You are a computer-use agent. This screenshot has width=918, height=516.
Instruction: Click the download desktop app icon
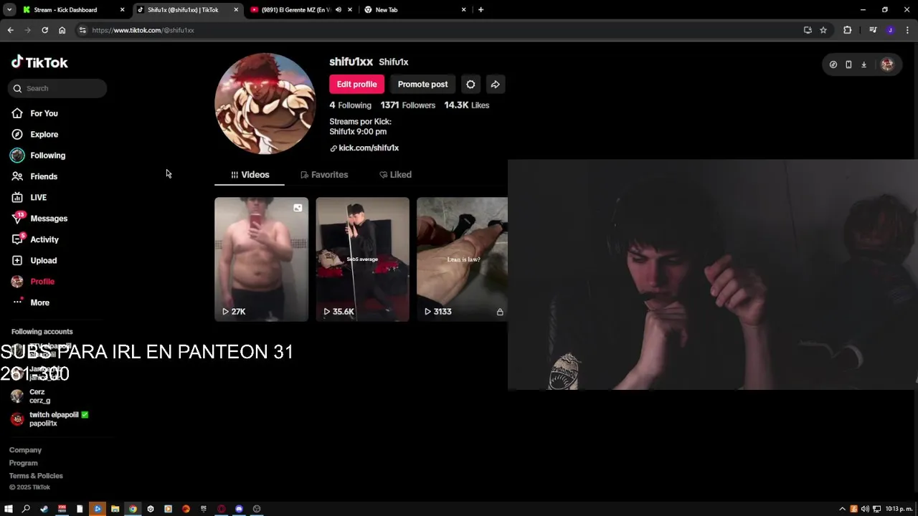click(863, 64)
